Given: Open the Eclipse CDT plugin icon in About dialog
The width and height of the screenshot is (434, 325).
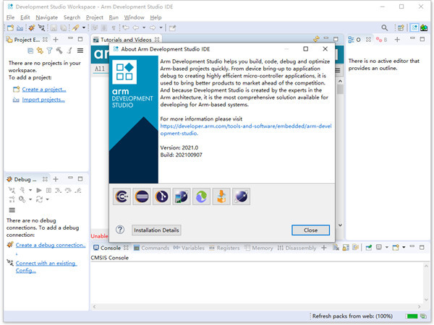Looking at the screenshot, I should (122, 196).
